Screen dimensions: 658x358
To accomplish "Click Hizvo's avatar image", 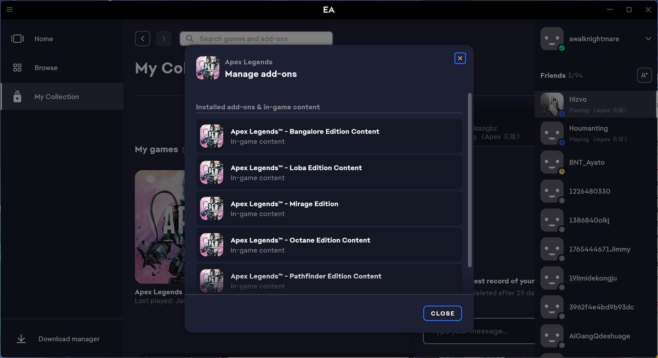I will click(x=552, y=104).
